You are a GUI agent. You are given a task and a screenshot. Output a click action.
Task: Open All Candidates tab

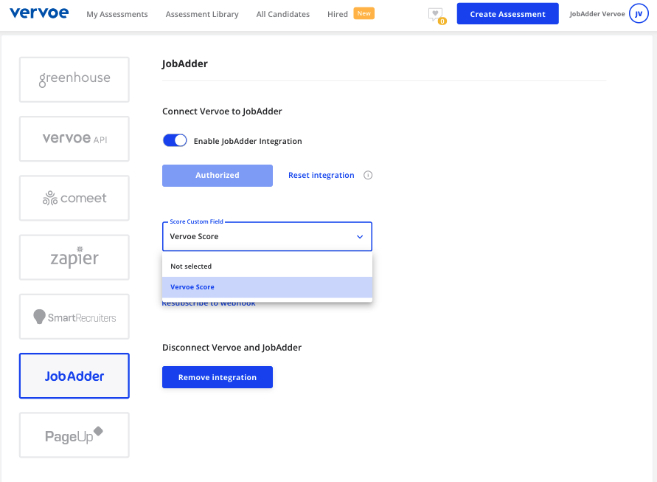pos(283,14)
